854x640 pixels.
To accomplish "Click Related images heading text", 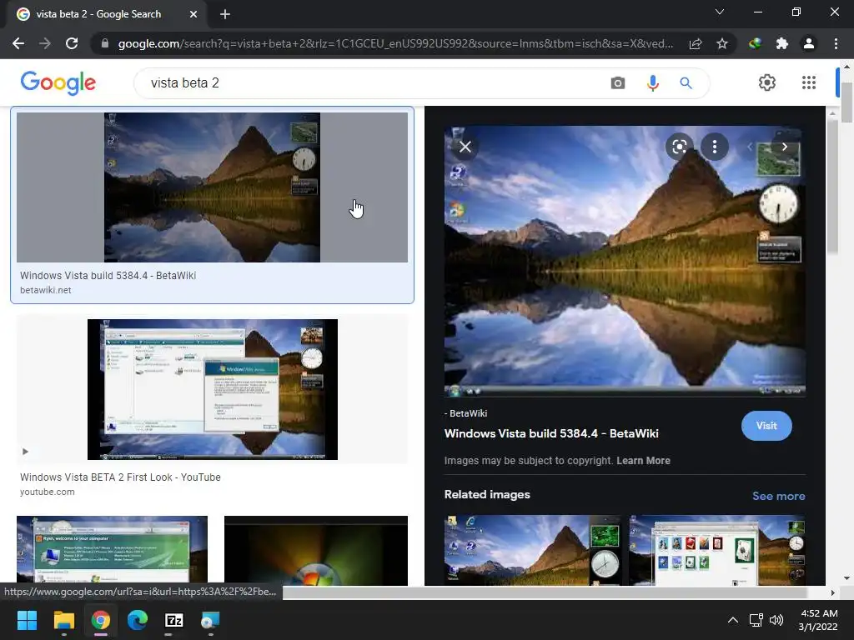I will pyautogui.click(x=487, y=495).
